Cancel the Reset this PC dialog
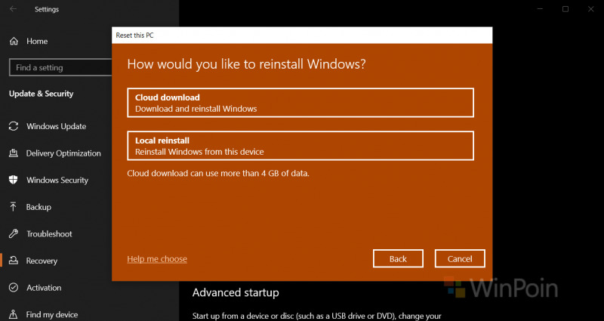The image size is (604, 321). click(460, 258)
